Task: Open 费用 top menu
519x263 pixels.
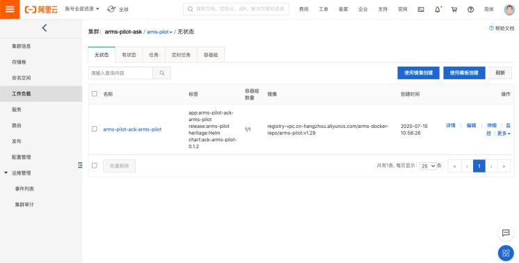Action: tap(303, 10)
